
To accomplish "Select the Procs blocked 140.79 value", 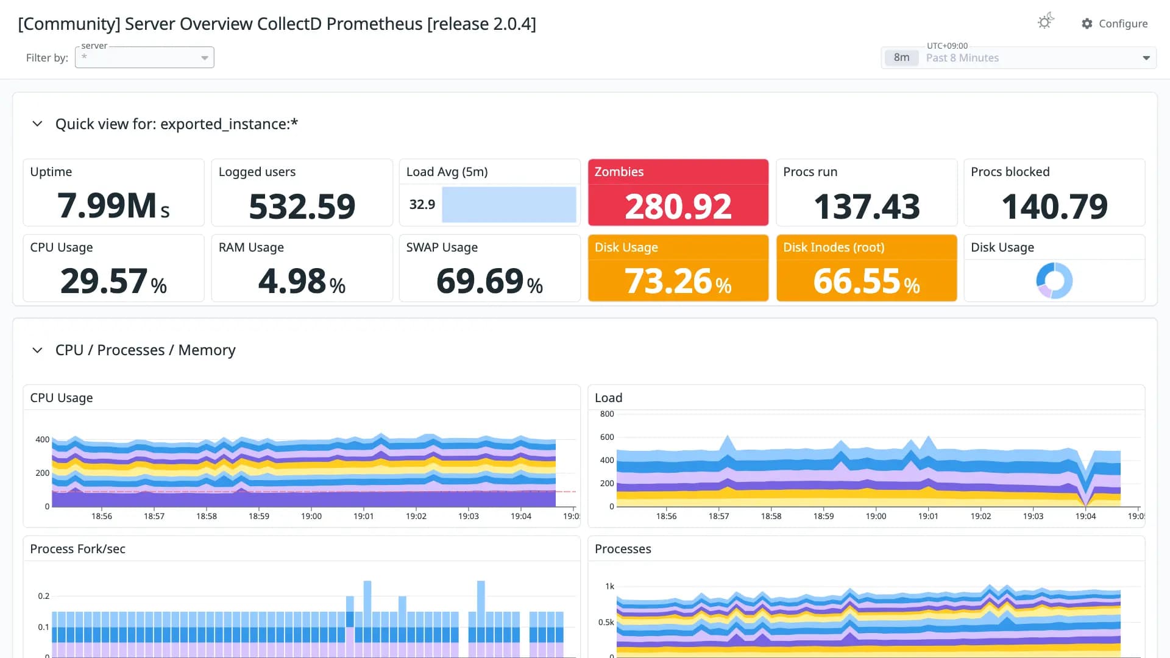I will click(x=1054, y=206).
